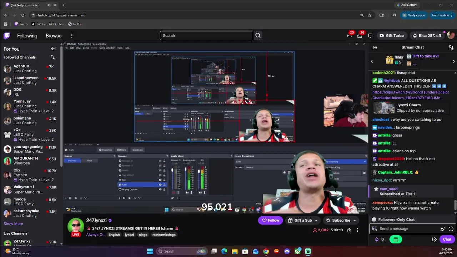Sort followed channels with the arrows icon

53,57
